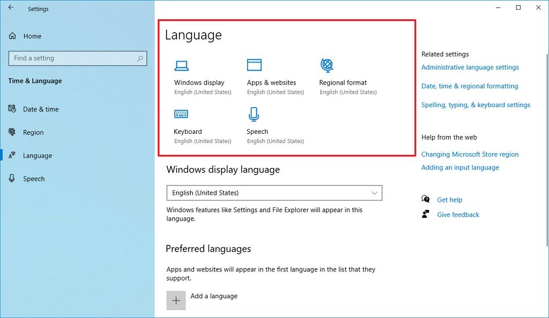Open the Apps & websites window icon
This screenshot has width=549, height=318.
point(254,65)
